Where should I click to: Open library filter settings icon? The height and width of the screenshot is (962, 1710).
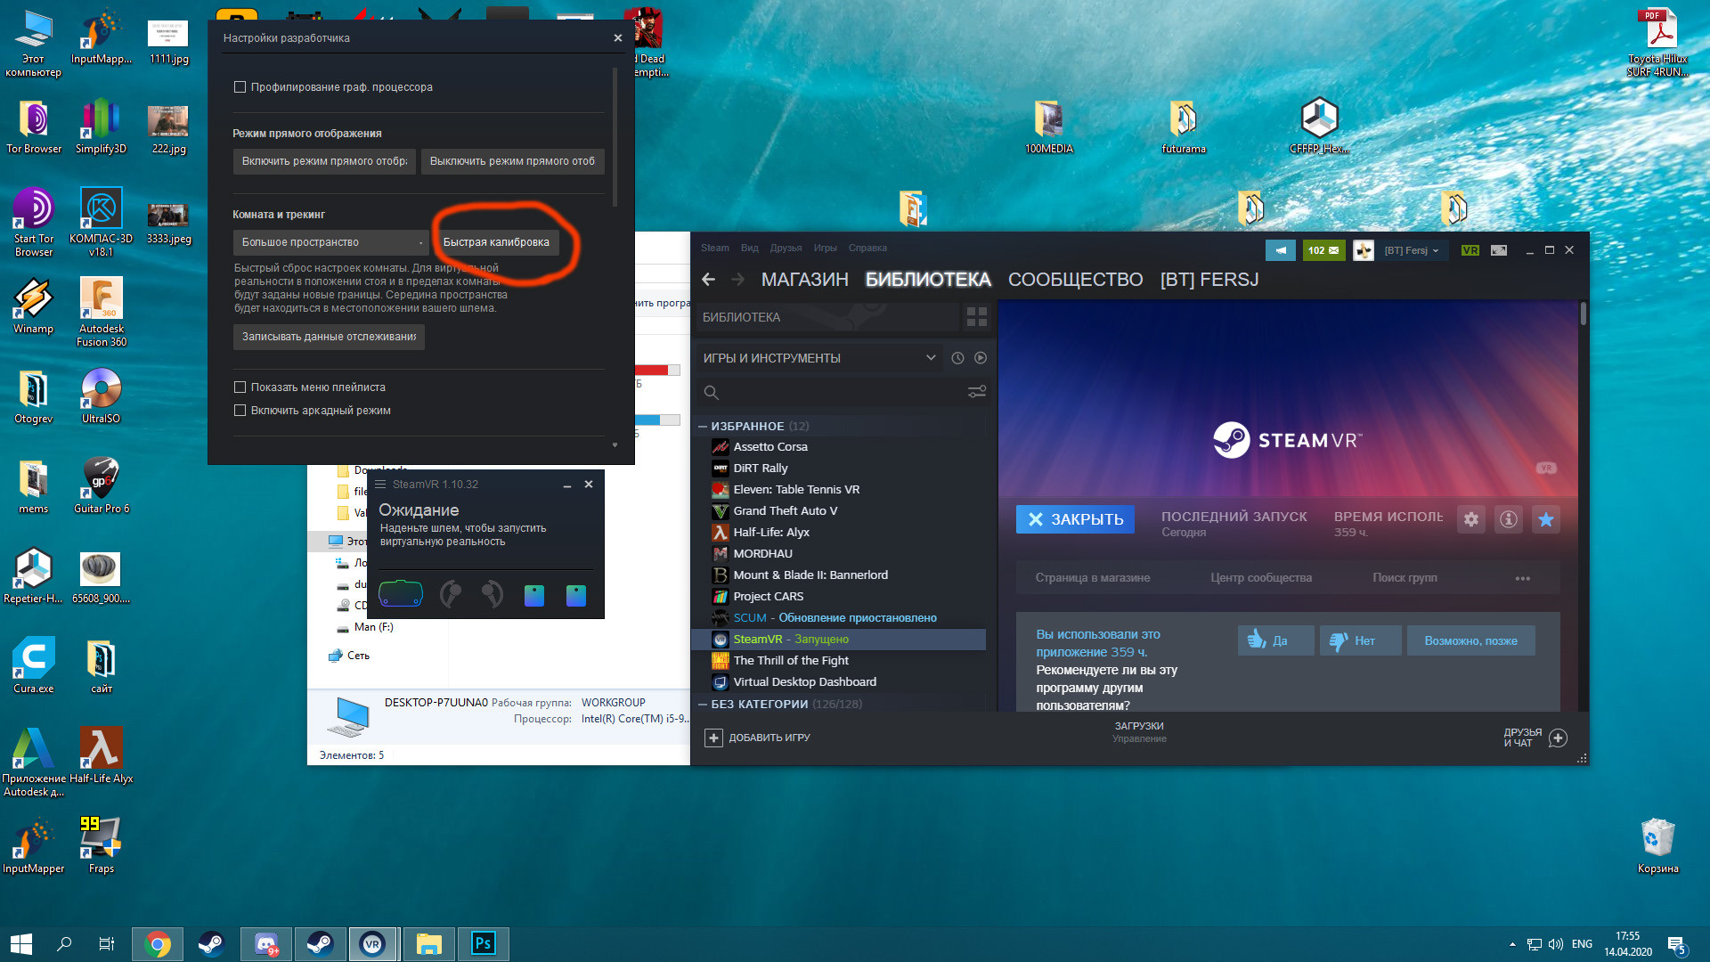(x=977, y=392)
